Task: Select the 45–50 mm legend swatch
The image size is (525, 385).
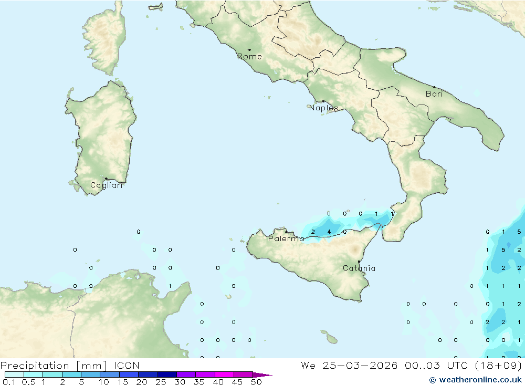Action: pos(244,374)
